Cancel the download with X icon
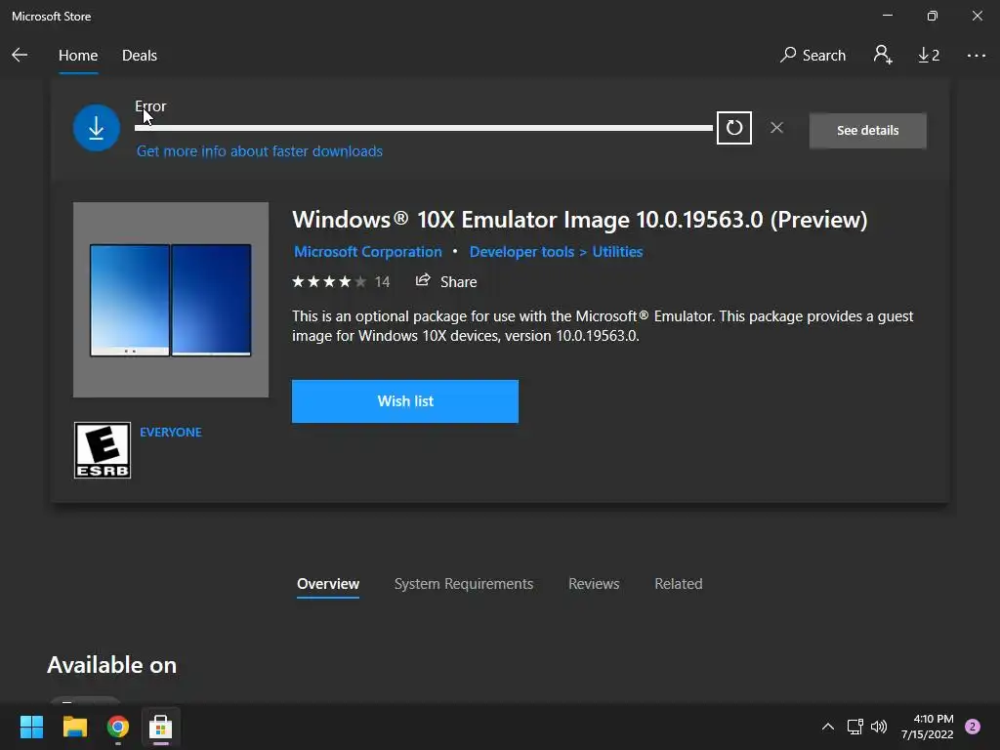Image resolution: width=1000 pixels, height=750 pixels. tap(776, 128)
